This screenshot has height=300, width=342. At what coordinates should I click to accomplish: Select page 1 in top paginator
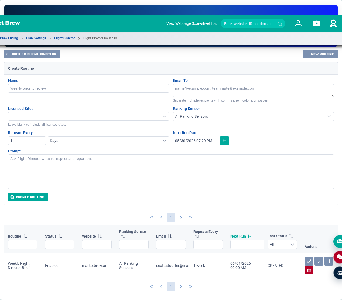171,217
